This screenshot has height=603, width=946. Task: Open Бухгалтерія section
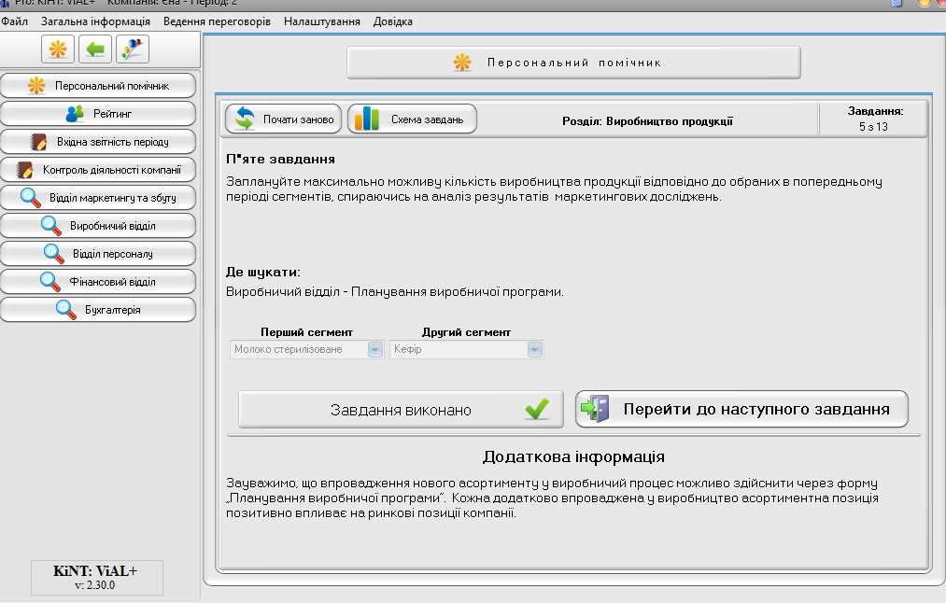point(98,309)
